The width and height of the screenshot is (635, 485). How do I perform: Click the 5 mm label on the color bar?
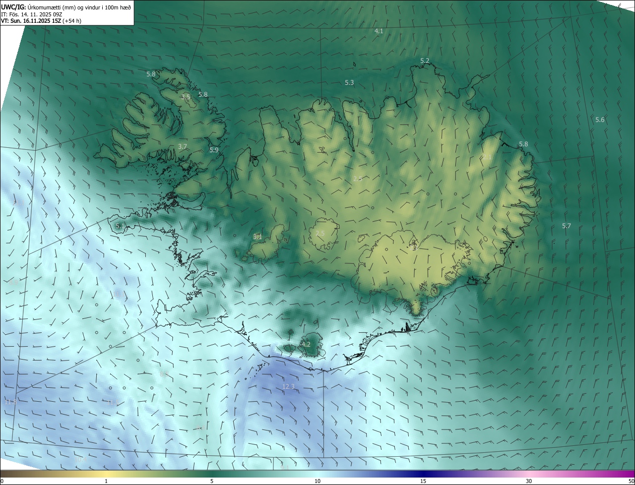tap(212, 481)
